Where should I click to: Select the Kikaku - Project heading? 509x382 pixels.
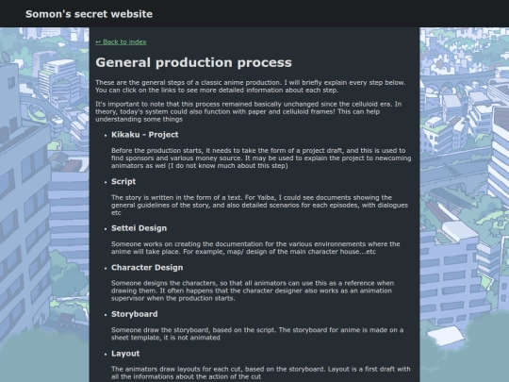coord(145,135)
